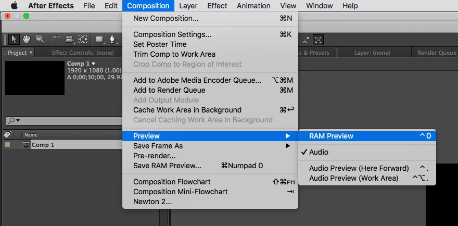458x226 pixels.
Task: Launch Newton 2 from Composition menu
Action: point(210,202)
